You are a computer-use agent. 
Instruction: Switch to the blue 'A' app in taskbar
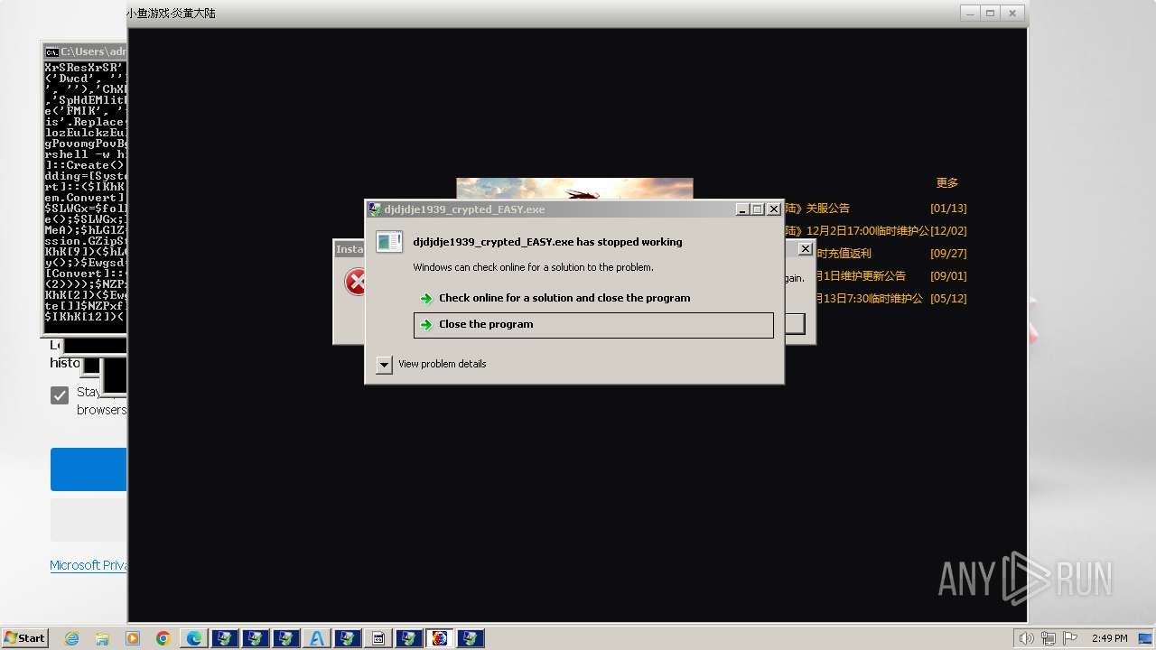(317, 638)
